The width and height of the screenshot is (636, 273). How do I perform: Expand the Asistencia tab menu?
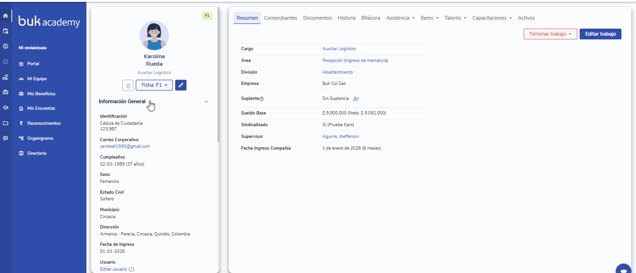tap(400, 18)
